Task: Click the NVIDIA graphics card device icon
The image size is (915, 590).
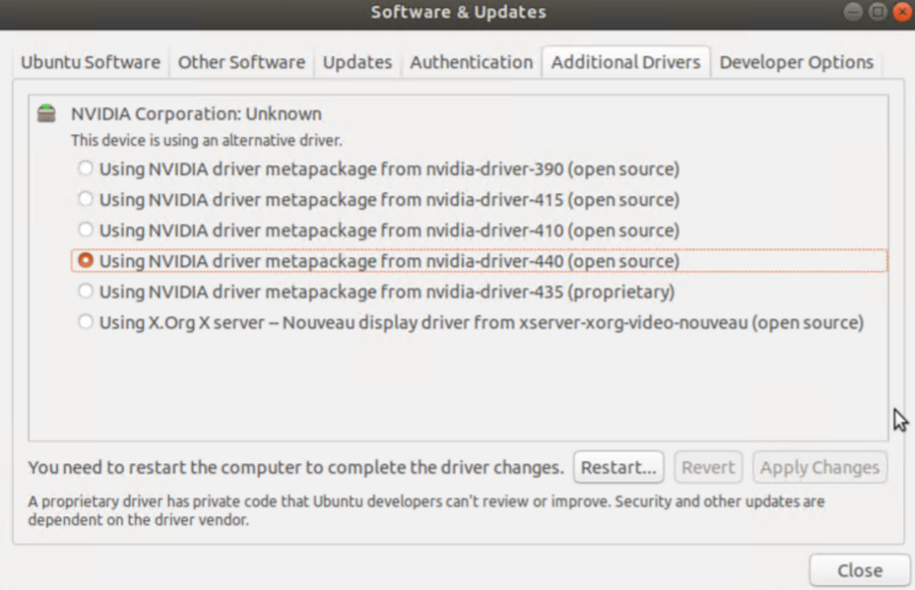Action: (47, 113)
